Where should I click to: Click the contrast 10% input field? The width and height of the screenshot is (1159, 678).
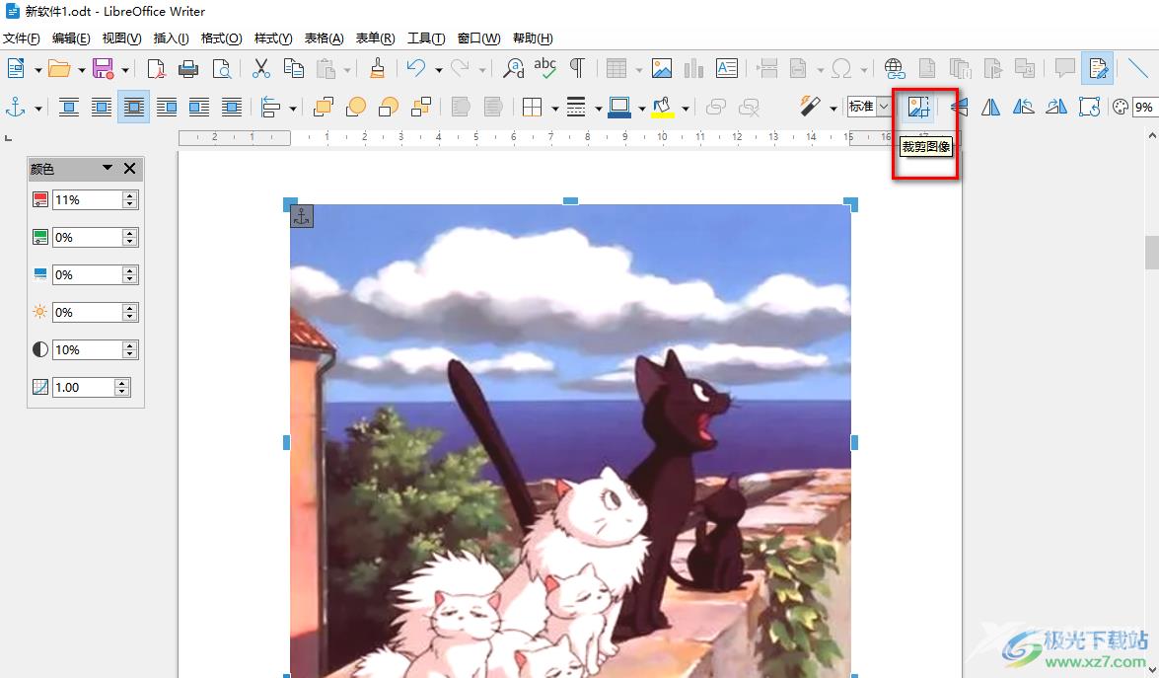click(87, 349)
